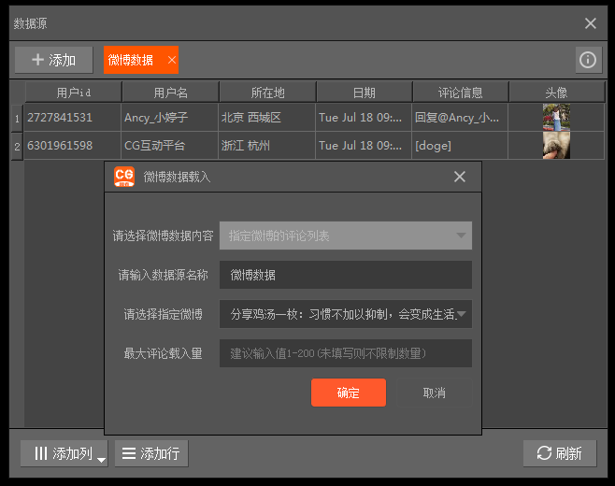
Task: Click the 头像 column header
Action: (x=556, y=93)
